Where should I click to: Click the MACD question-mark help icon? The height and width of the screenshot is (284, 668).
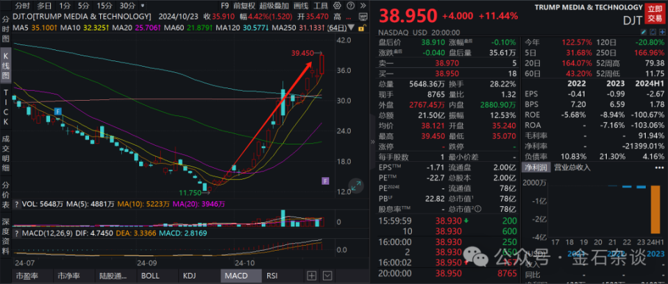coord(17,233)
